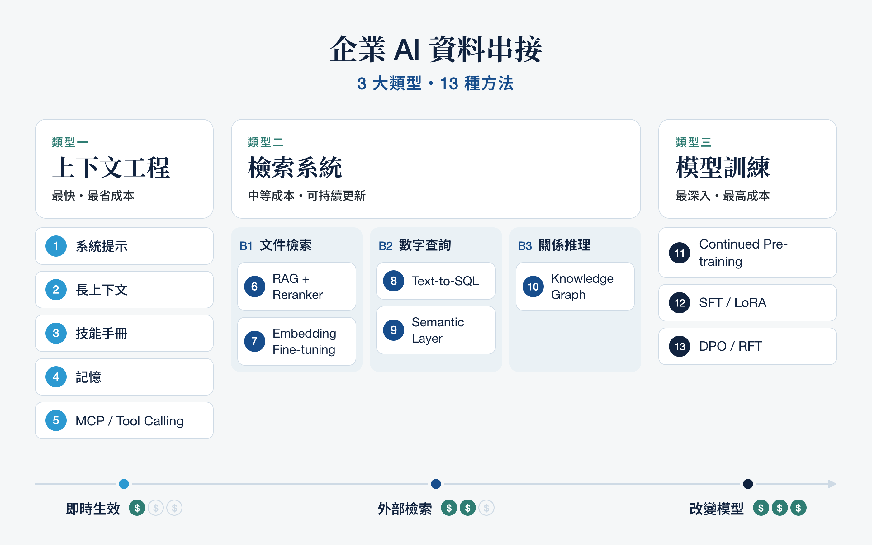Click the first green dollar icon next to 外部檢索
The image size is (872, 545).
(449, 508)
